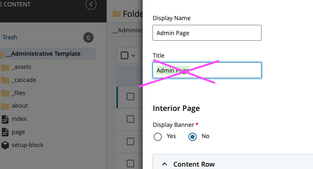Image resolution: width=313 pixels, height=169 pixels.
Task: Open the index page
Action: (x=19, y=118)
